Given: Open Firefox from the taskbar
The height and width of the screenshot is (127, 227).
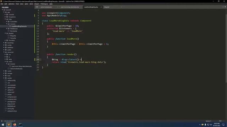Looking at the screenshot, I should tap(15, 125).
